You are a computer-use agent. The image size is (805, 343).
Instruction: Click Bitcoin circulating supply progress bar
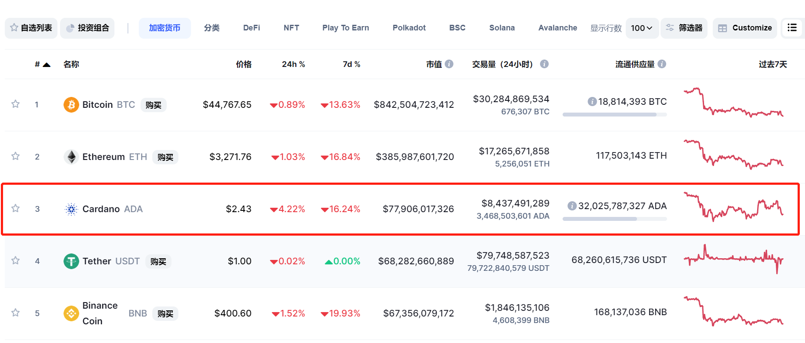click(x=614, y=115)
